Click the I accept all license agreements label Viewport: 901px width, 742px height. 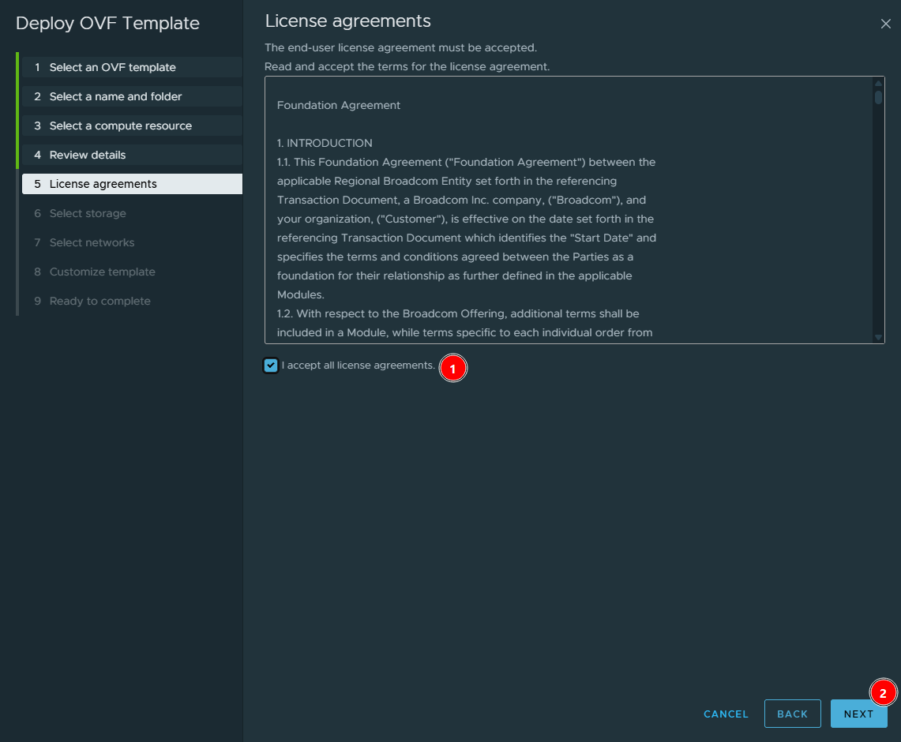pyautogui.click(x=358, y=365)
